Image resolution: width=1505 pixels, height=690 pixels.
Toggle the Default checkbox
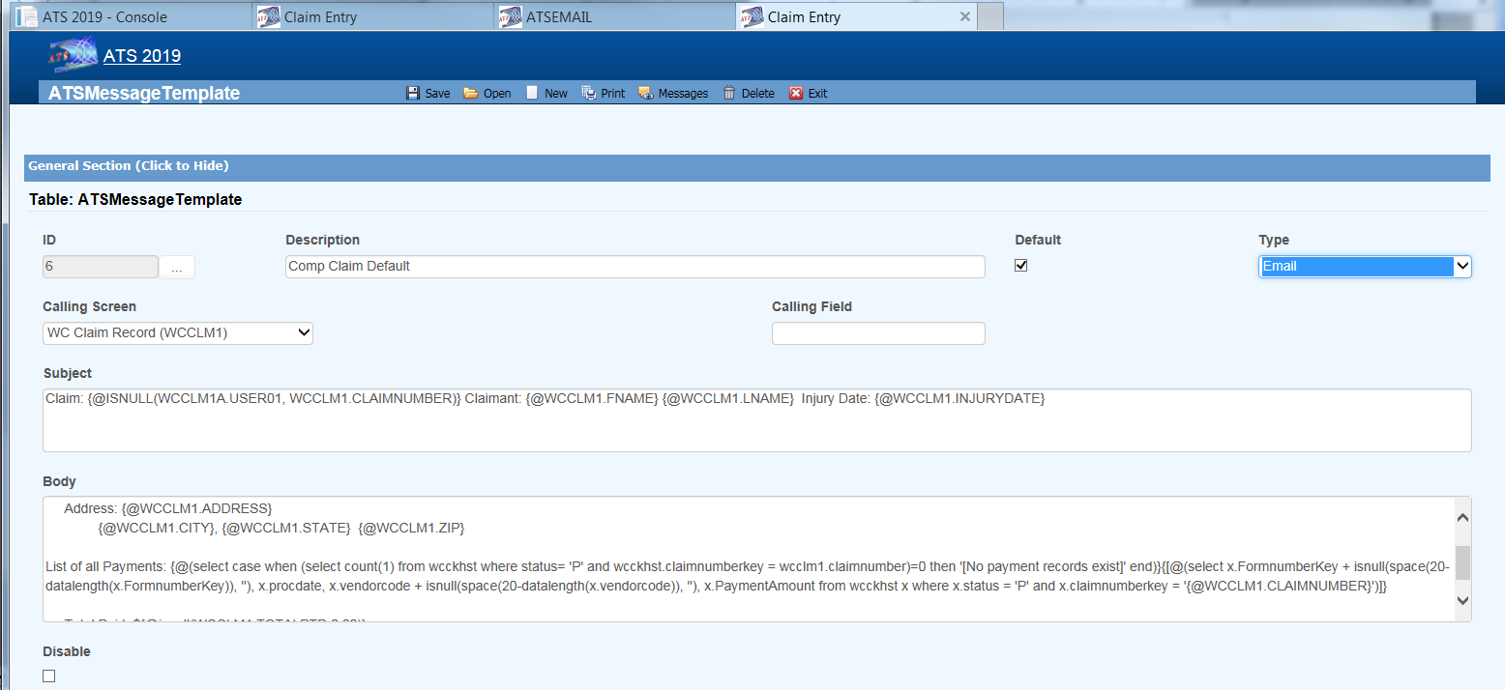click(1020, 266)
